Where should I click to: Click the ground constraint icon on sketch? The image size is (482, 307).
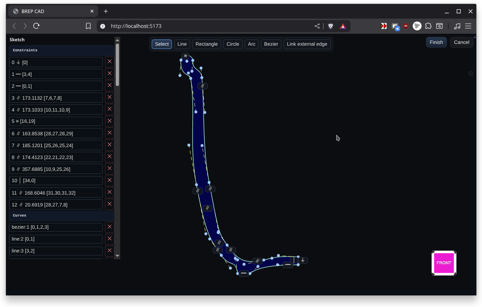pos(303,260)
